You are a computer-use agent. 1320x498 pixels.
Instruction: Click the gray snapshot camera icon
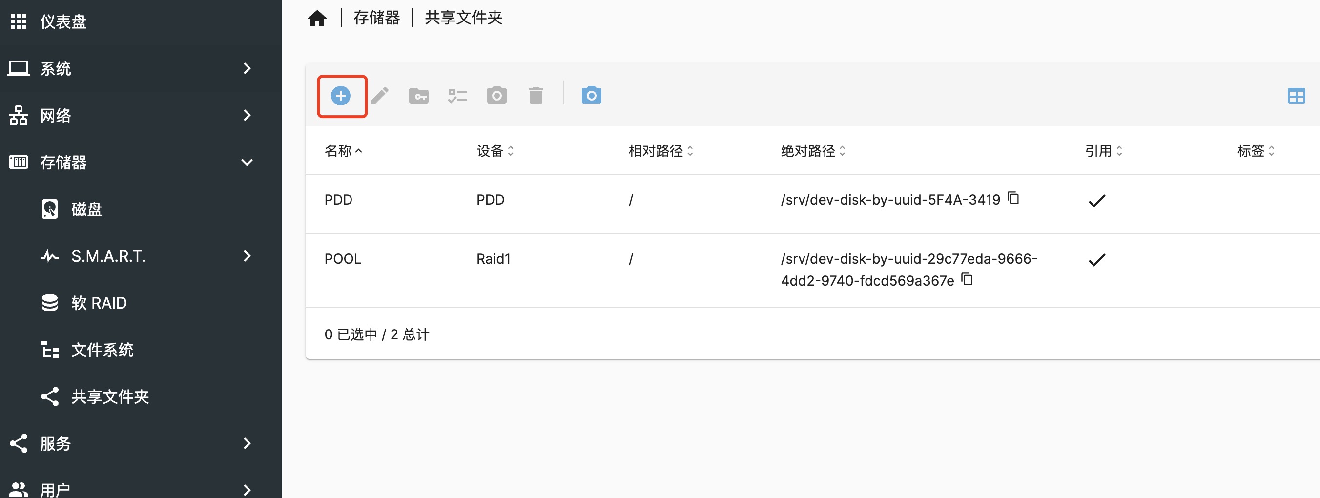(x=496, y=96)
